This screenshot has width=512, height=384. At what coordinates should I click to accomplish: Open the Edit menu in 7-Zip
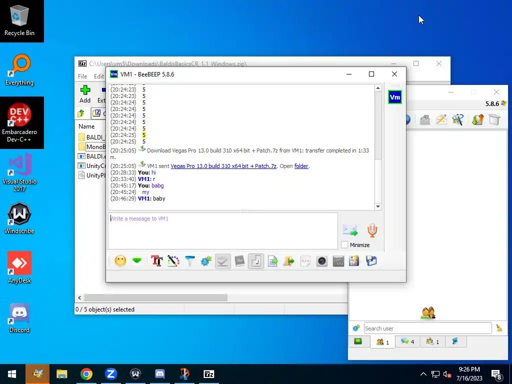click(x=99, y=76)
